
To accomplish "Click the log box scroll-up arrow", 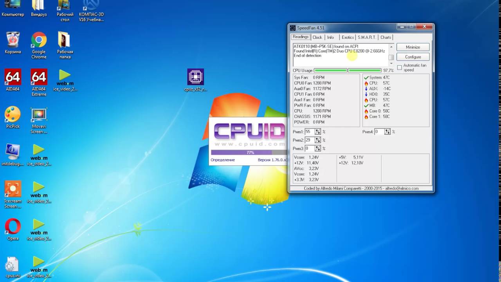I will coord(391,47).
